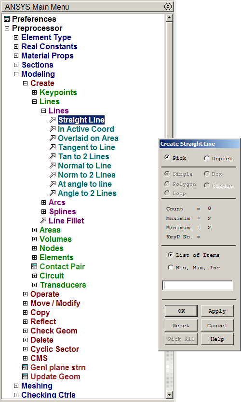Image resolution: width=241 pixels, height=402 pixels.
Task: Choose the Single picking mode
Action: point(167,174)
